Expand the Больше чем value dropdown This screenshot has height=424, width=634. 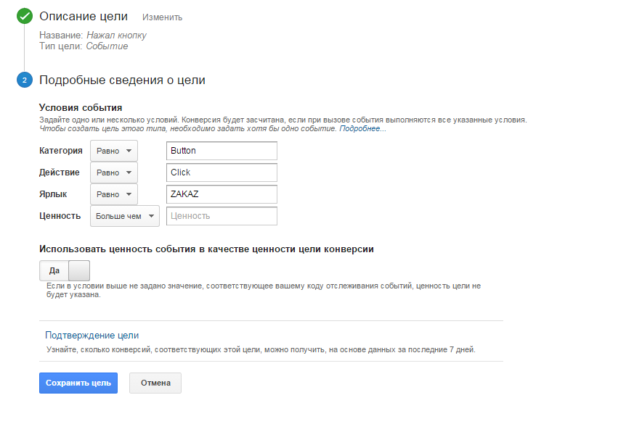[124, 216]
